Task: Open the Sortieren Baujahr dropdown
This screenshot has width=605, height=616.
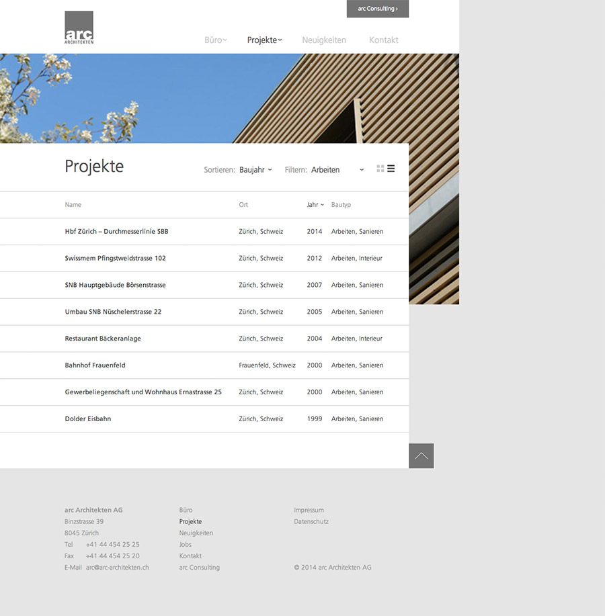Action: pos(255,170)
